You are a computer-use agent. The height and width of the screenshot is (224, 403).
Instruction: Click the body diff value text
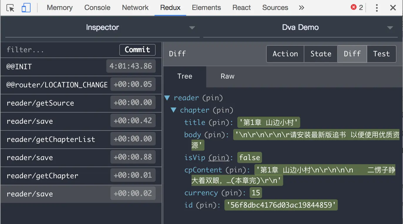point(295,140)
